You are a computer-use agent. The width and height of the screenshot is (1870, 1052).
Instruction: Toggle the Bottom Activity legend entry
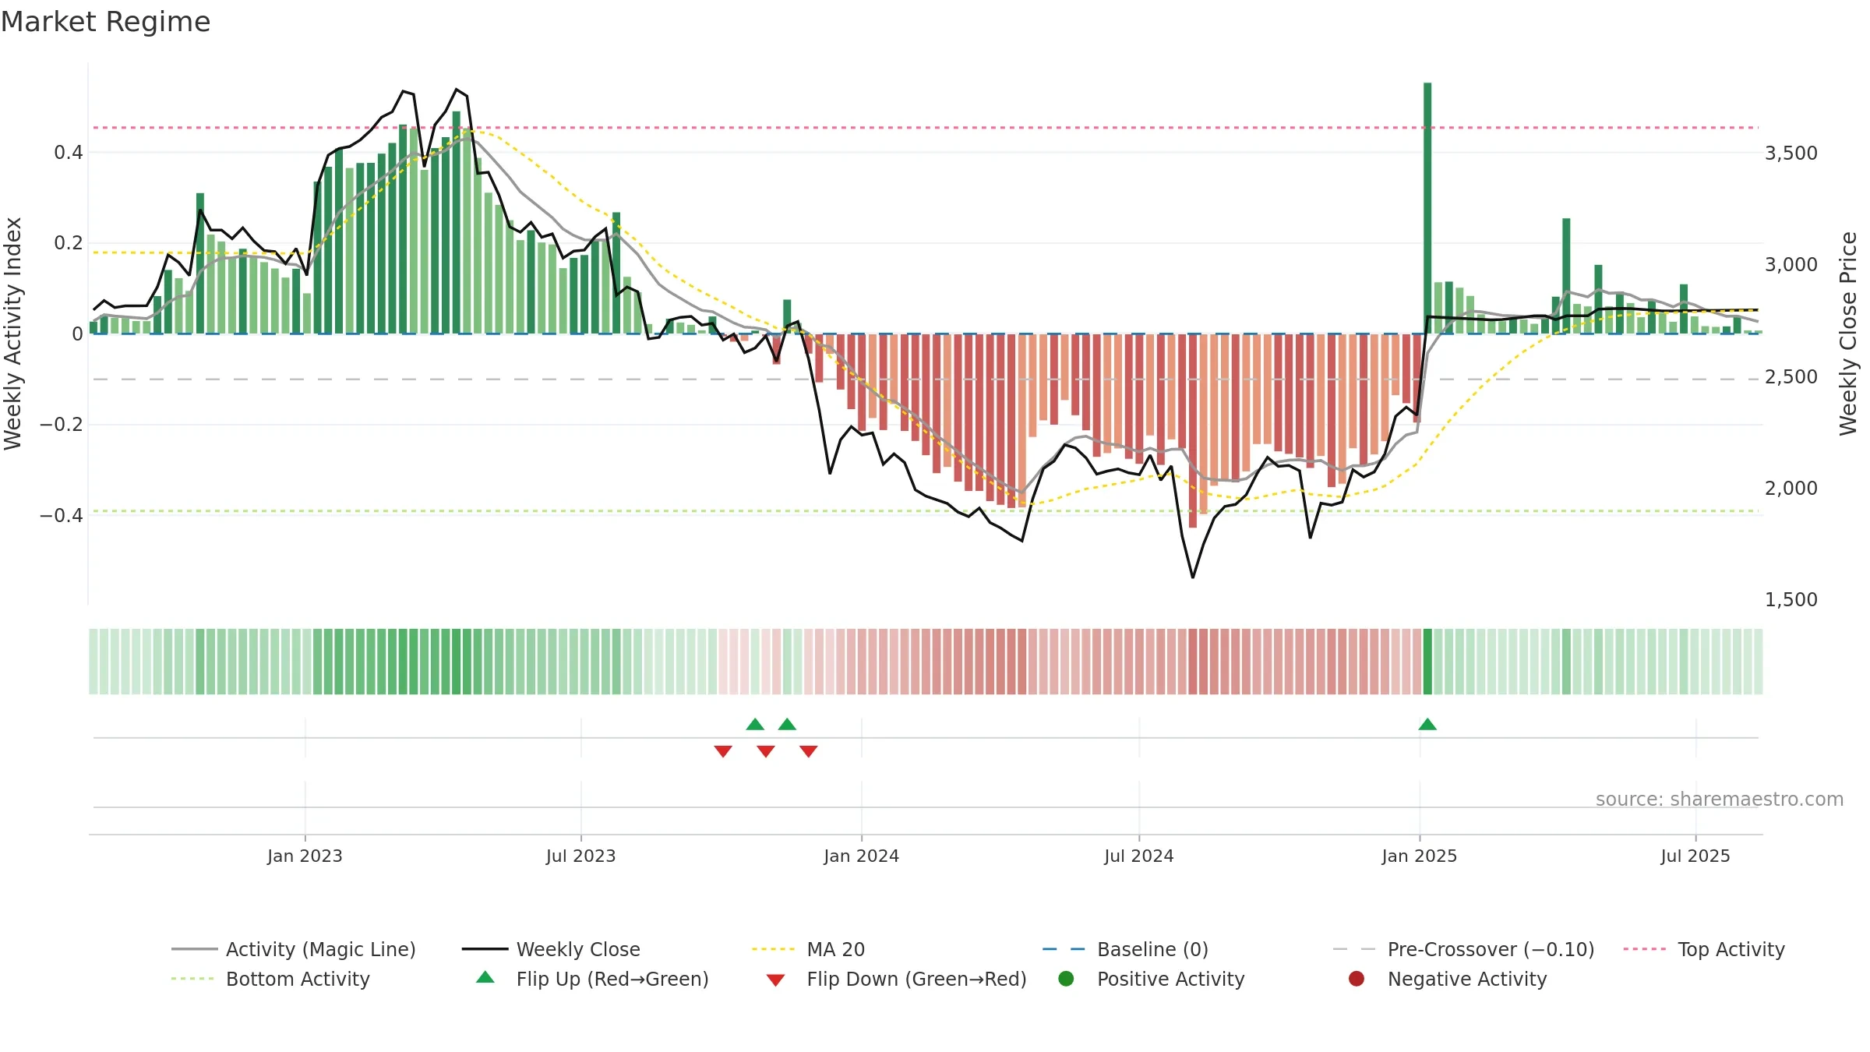(x=270, y=979)
